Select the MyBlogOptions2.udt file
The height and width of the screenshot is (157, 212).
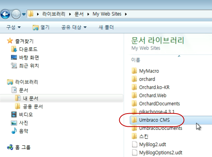tap(161, 153)
